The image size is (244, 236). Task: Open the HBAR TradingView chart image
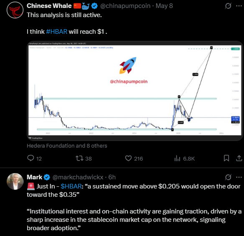[135, 91]
